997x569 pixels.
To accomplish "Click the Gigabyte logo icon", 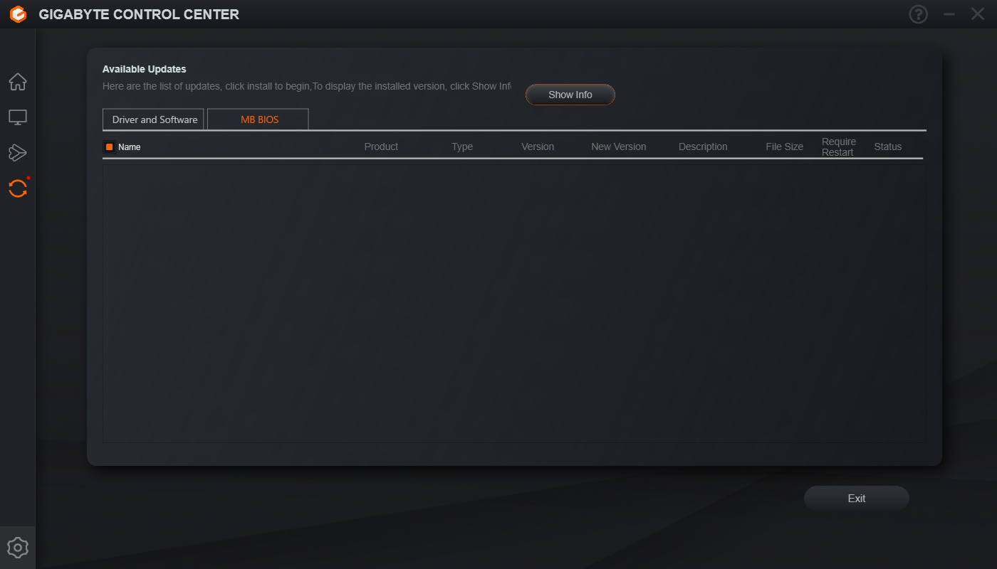I will 19,14.
